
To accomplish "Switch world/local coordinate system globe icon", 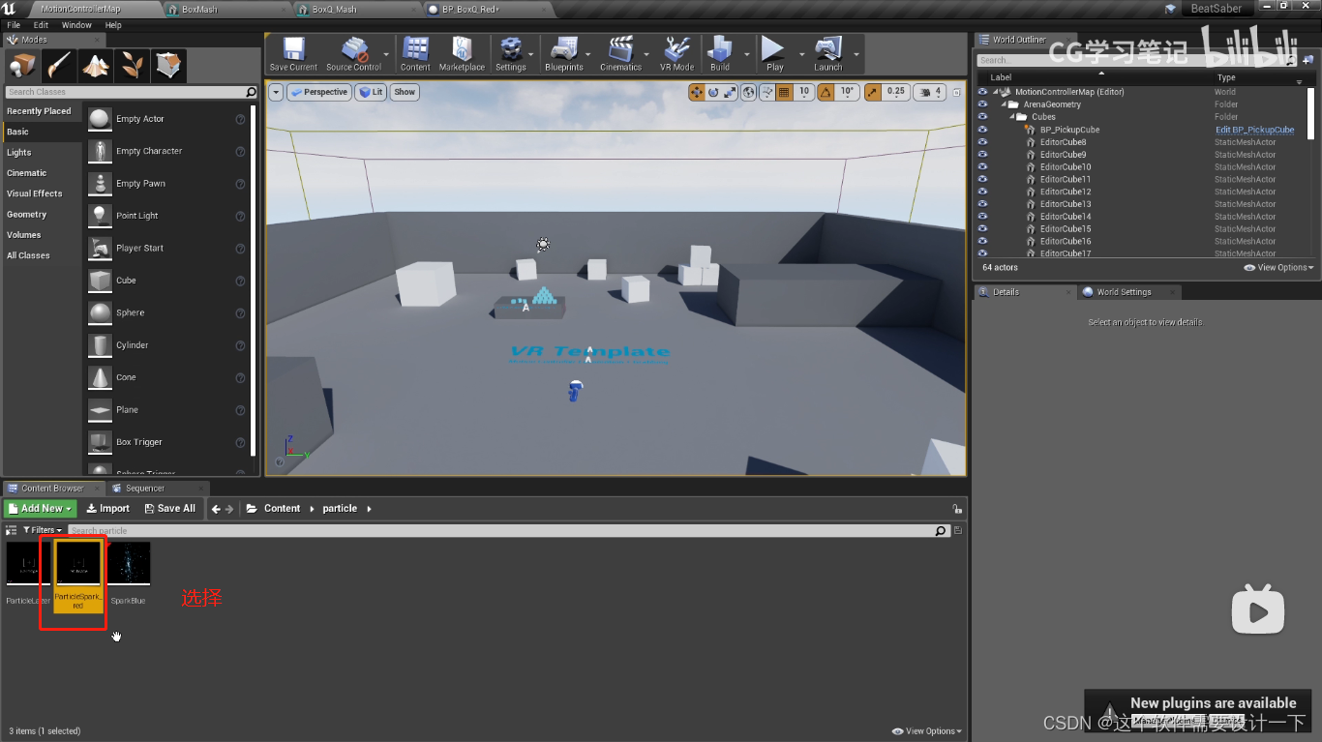I will 749,92.
